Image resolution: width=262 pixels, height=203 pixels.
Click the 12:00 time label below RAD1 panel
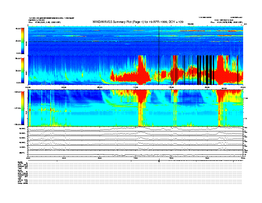click(136, 87)
